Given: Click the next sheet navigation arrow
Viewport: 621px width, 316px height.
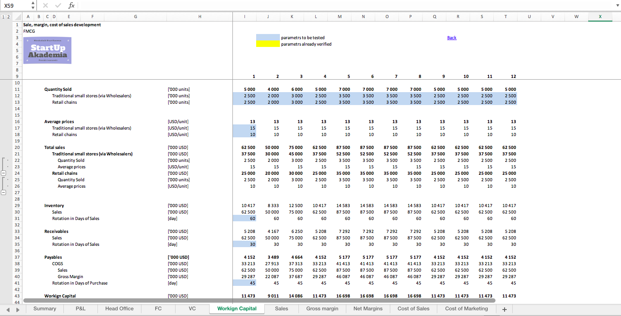Looking at the screenshot, I should coord(18,309).
